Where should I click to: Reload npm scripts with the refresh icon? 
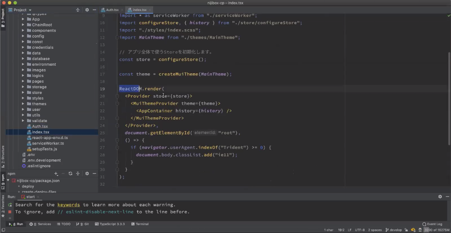pos(70,173)
